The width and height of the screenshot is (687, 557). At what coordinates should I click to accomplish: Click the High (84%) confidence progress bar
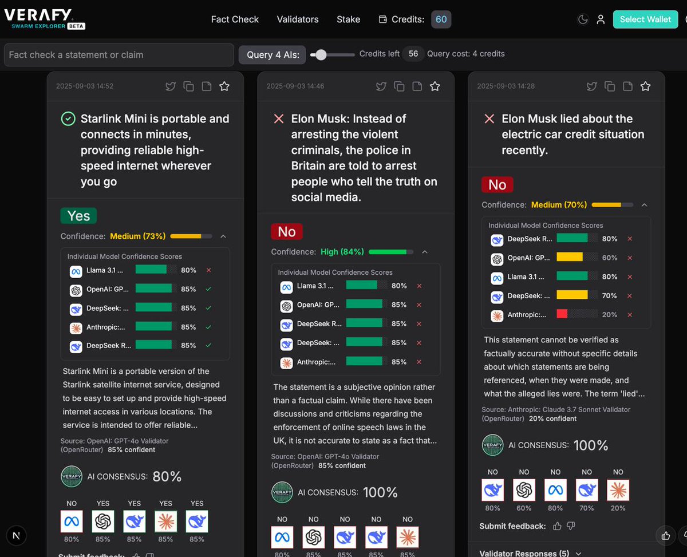pyautogui.click(x=391, y=252)
